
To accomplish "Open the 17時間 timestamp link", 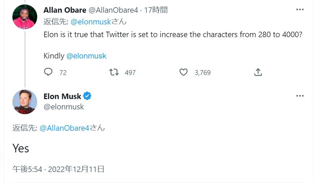I will tap(156, 10).
